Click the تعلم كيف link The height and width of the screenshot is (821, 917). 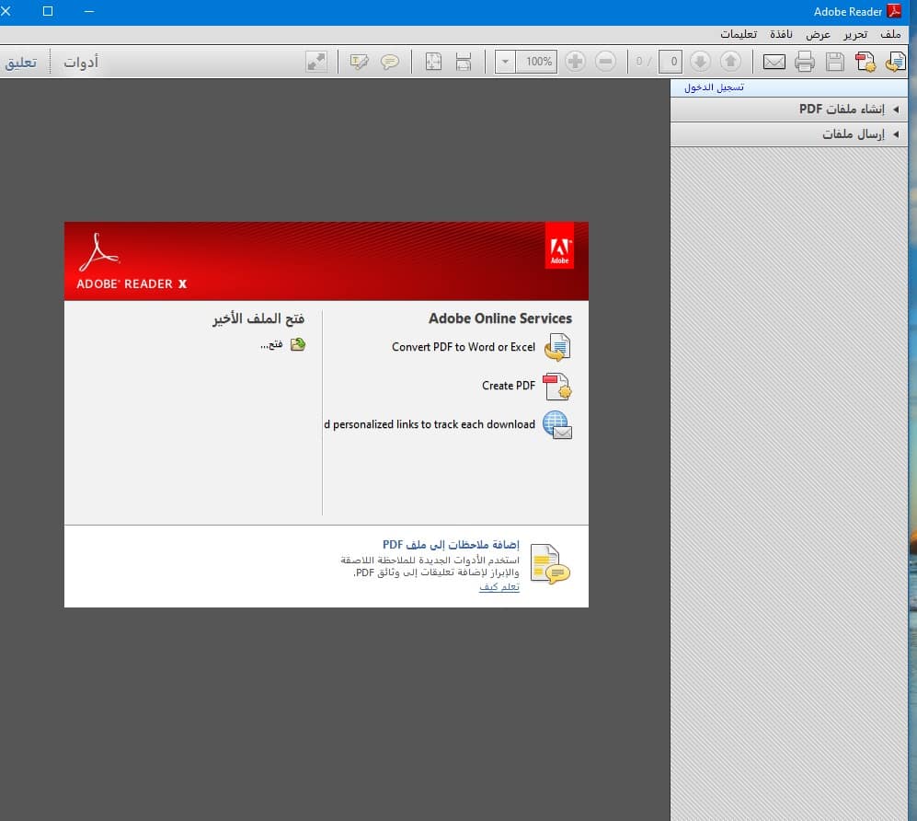499,587
